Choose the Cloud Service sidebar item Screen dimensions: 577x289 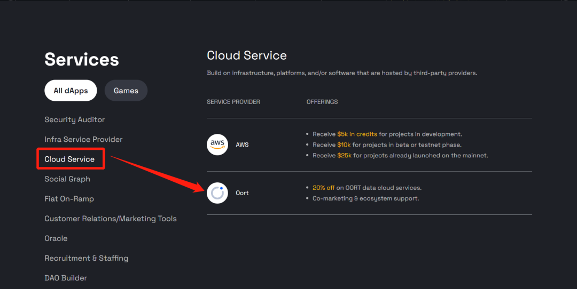click(69, 159)
